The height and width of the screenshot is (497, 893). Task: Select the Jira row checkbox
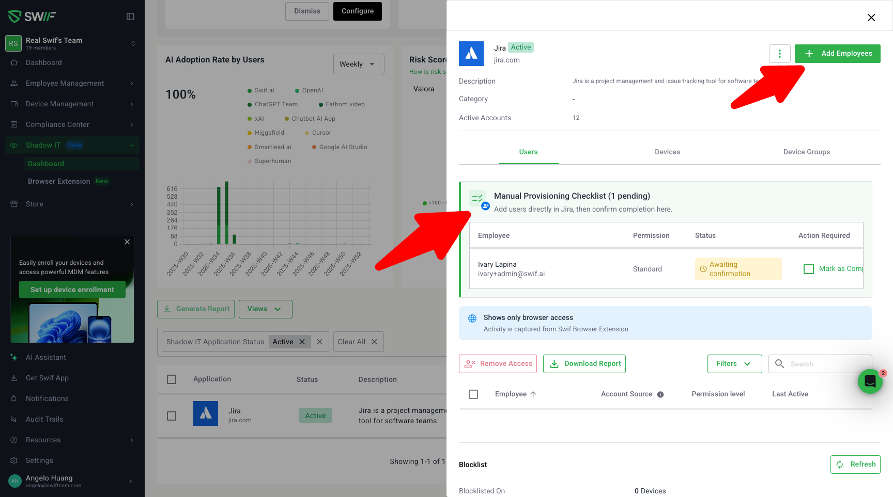coord(172,416)
